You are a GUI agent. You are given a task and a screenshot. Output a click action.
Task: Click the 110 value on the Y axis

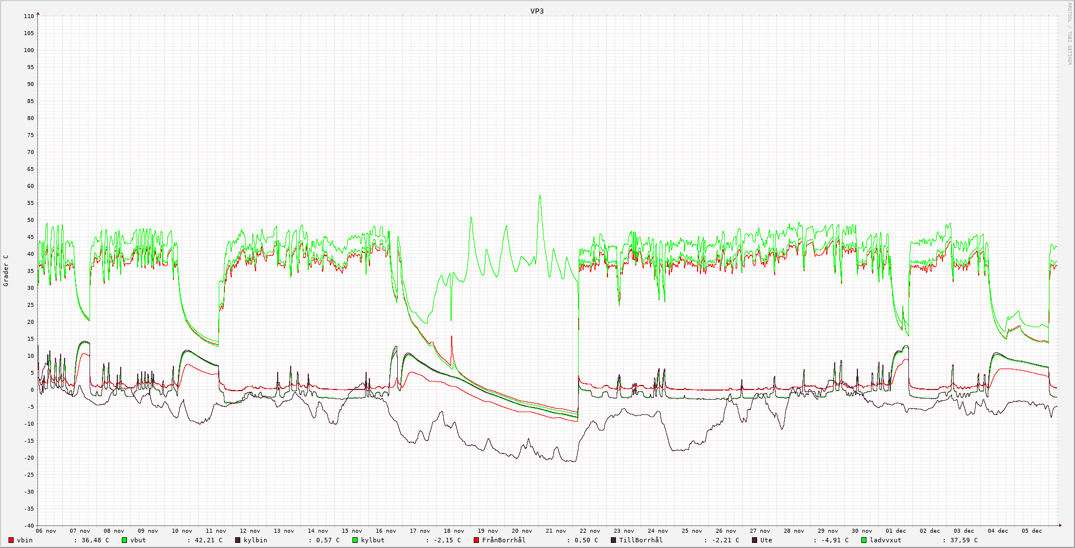[x=29, y=16]
